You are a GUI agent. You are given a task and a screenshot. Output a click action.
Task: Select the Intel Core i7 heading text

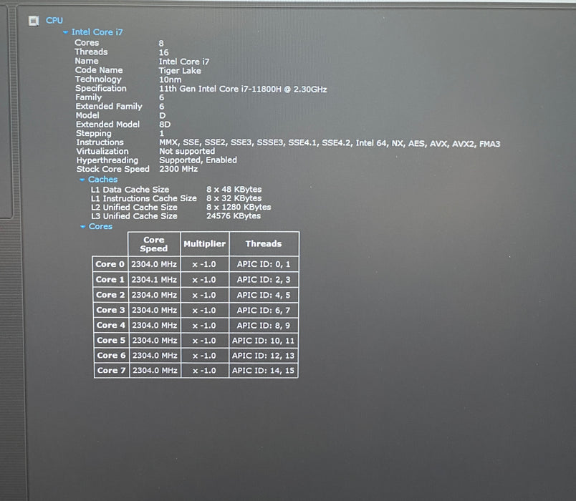97,32
